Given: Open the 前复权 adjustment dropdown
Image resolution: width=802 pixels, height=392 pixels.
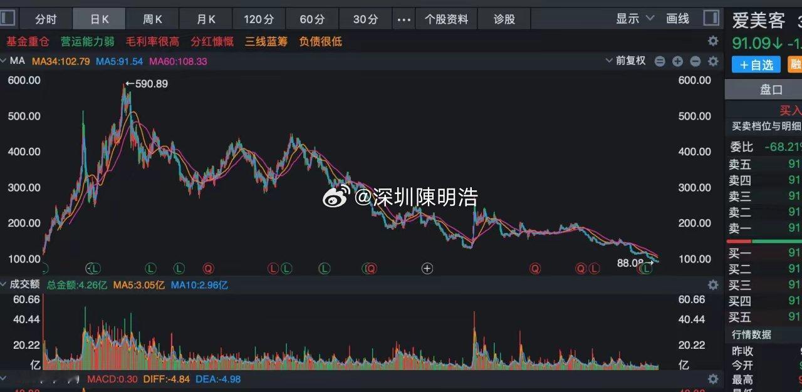Looking at the screenshot, I should [x=625, y=61].
